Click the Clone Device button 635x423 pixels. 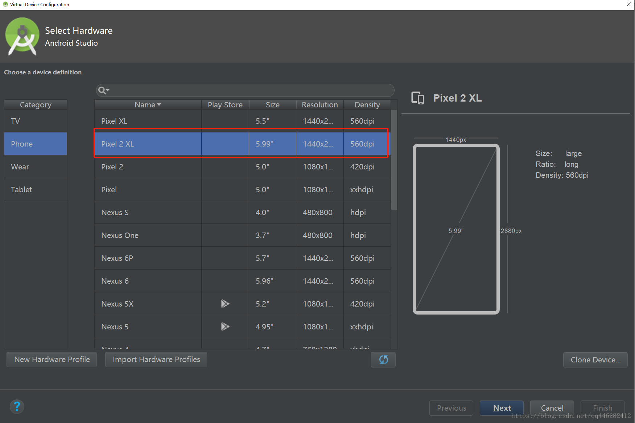(x=595, y=360)
